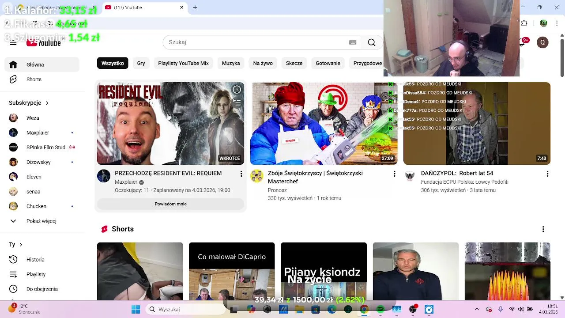
Task: Open Do obejrzenia watch later list
Action: (x=42, y=289)
